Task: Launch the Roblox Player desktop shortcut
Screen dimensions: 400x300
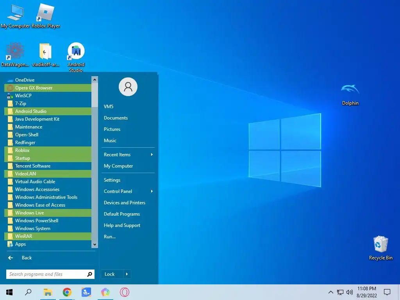Action: click(x=46, y=16)
